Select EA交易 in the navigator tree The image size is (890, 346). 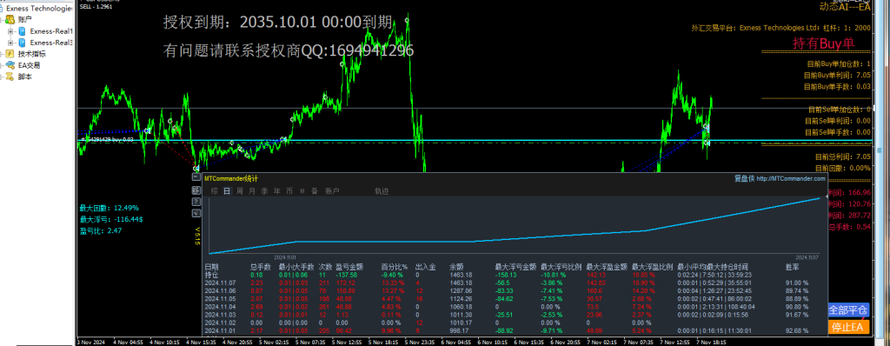(29, 65)
